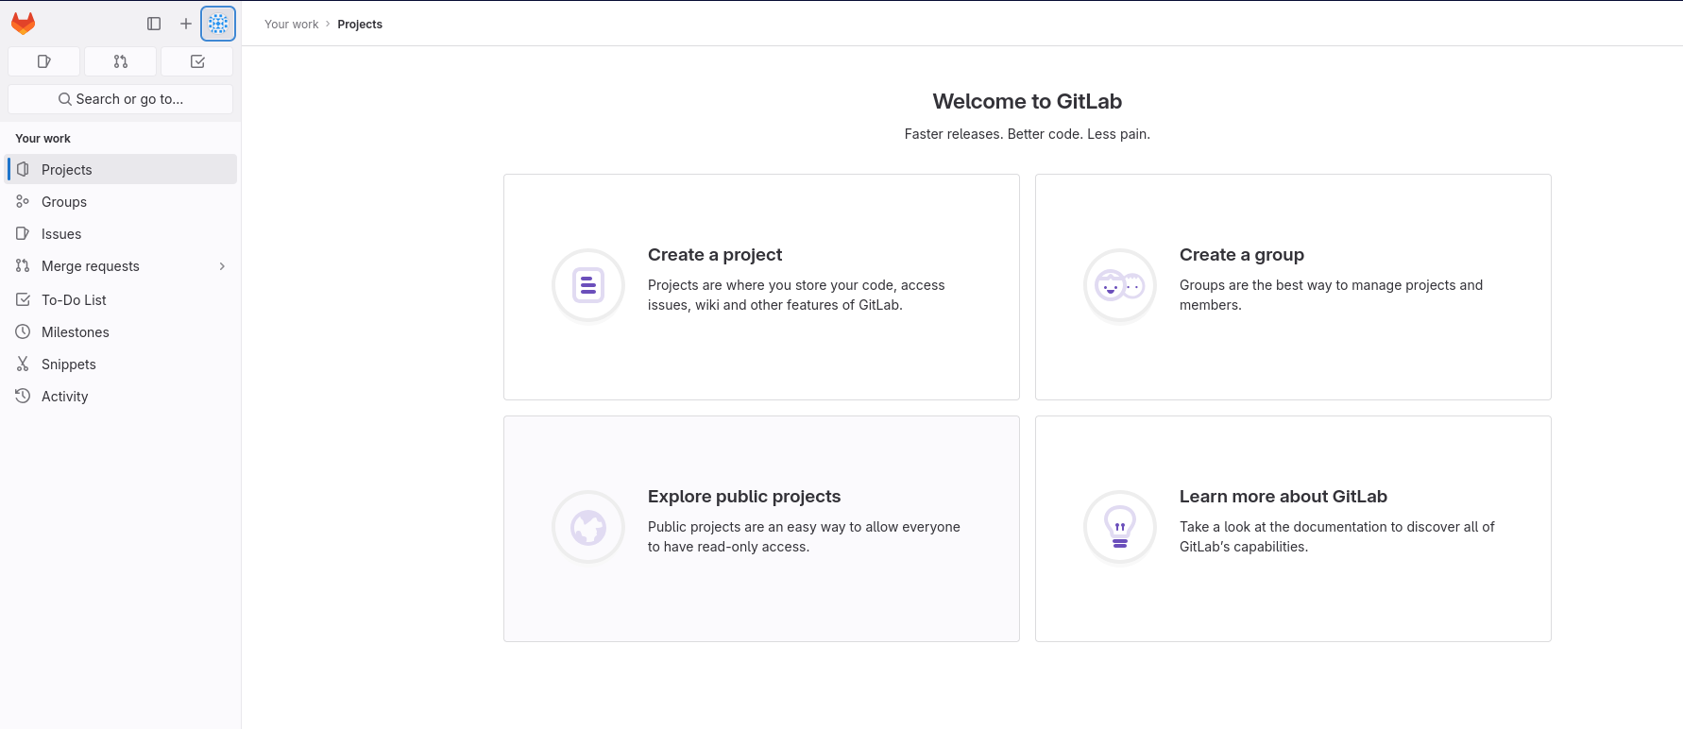Click the Projects breadcrumb
The image size is (1683, 729).
[360, 25]
